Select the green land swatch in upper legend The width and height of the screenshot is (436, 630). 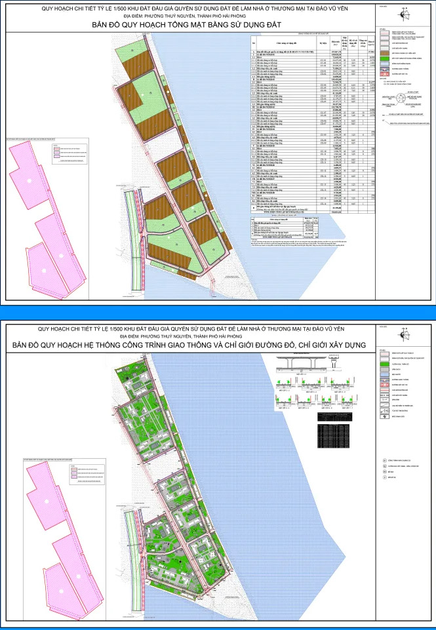385,58
